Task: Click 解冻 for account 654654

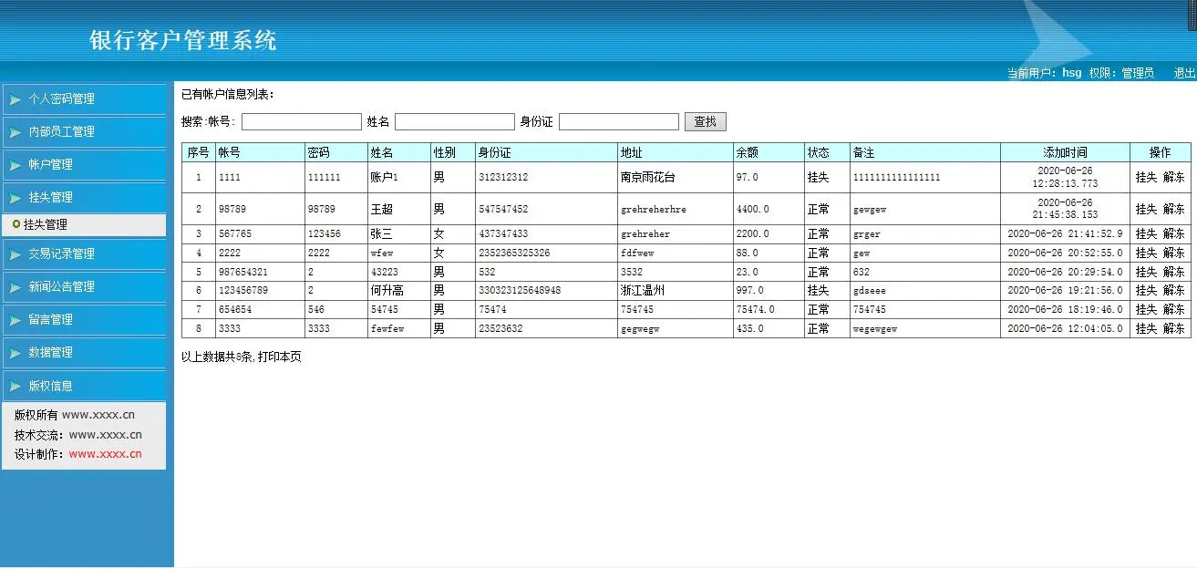Action: pos(1174,309)
